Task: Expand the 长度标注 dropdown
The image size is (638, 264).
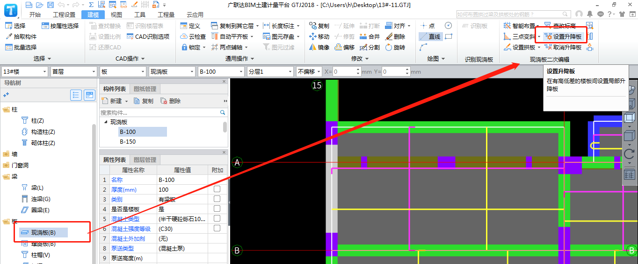Action: [x=298, y=26]
